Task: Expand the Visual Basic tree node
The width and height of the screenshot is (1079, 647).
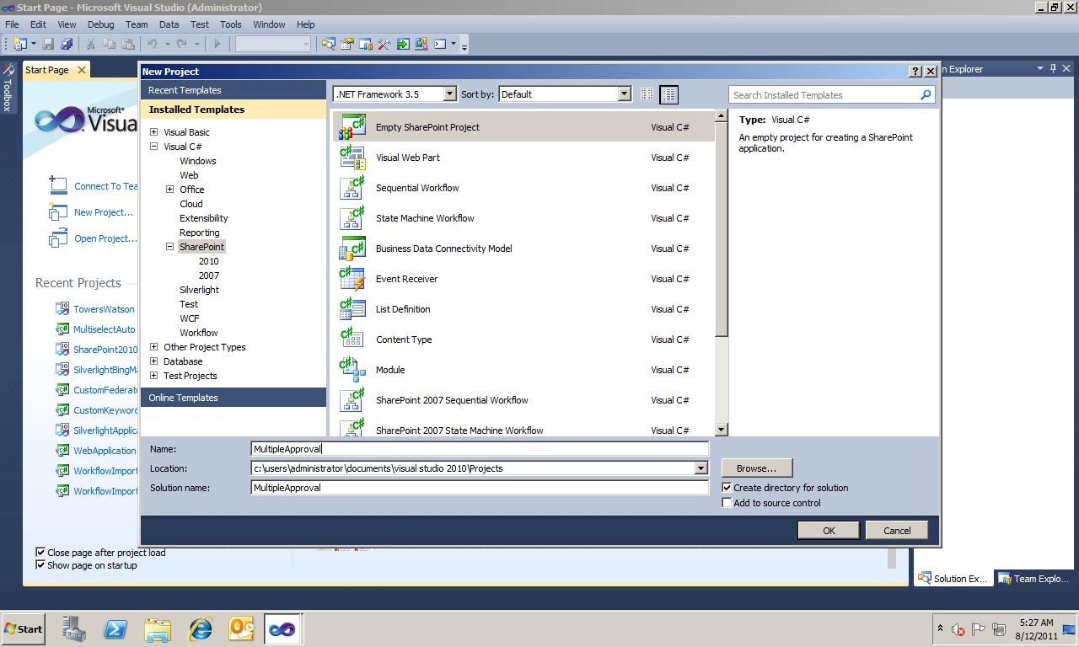Action: coord(153,132)
